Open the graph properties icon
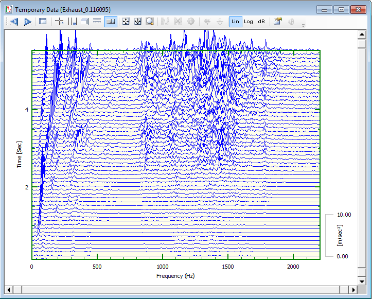Image resolution: width=372 pixels, height=299 pixels. 278,22
